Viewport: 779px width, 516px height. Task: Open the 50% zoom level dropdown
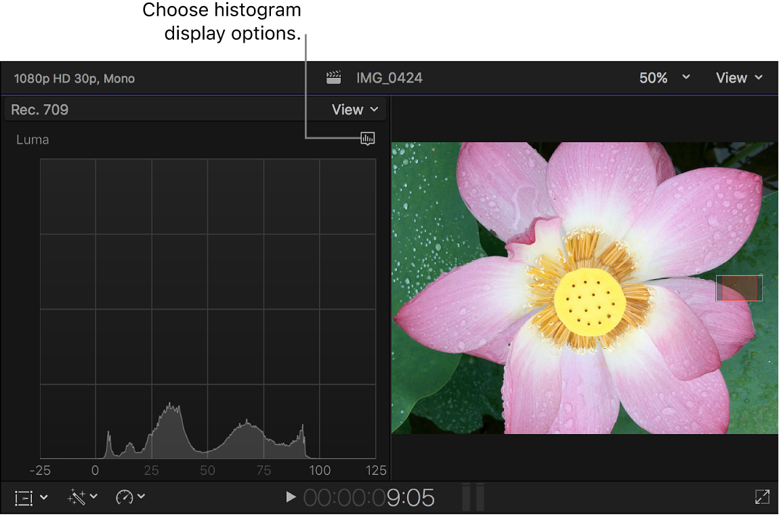(665, 77)
